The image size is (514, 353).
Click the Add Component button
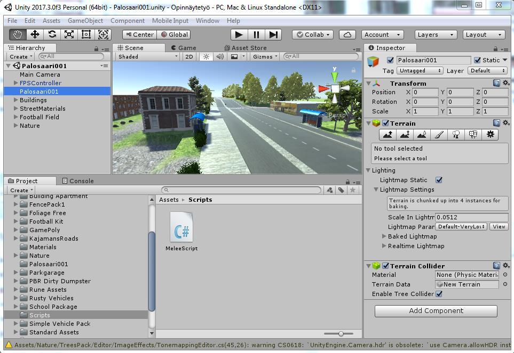(x=436, y=311)
